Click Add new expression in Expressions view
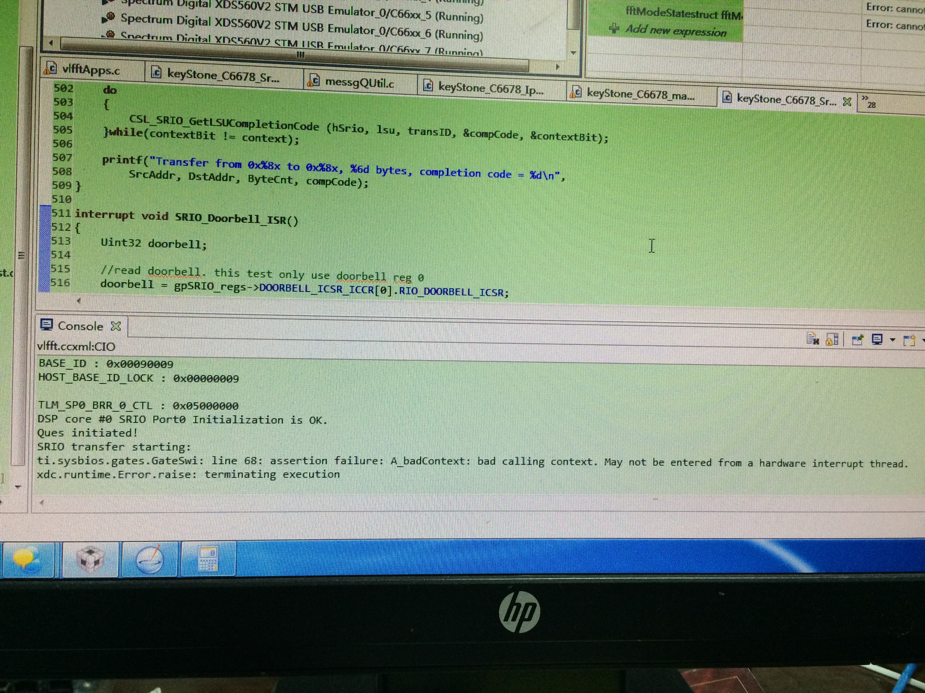The height and width of the screenshot is (693, 925). [675, 31]
